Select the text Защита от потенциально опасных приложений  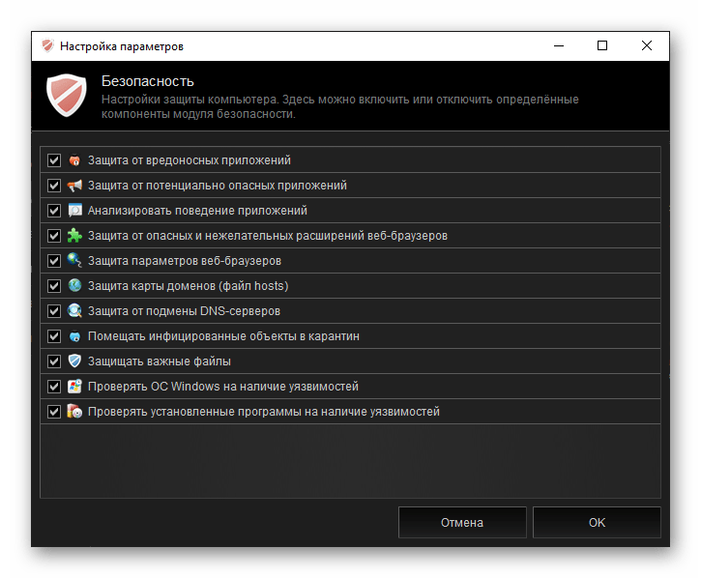click(x=218, y=185)
